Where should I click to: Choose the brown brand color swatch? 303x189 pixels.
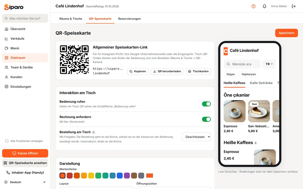coord(134,175)
